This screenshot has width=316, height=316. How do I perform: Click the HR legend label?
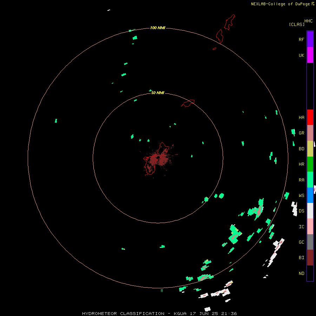pos(301,164)
